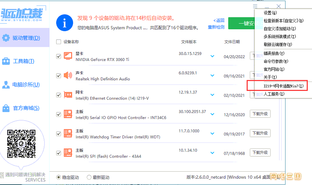Click the 文件日期 column header
Viewport: 312px width, 185px height.
tap(232, 42)
